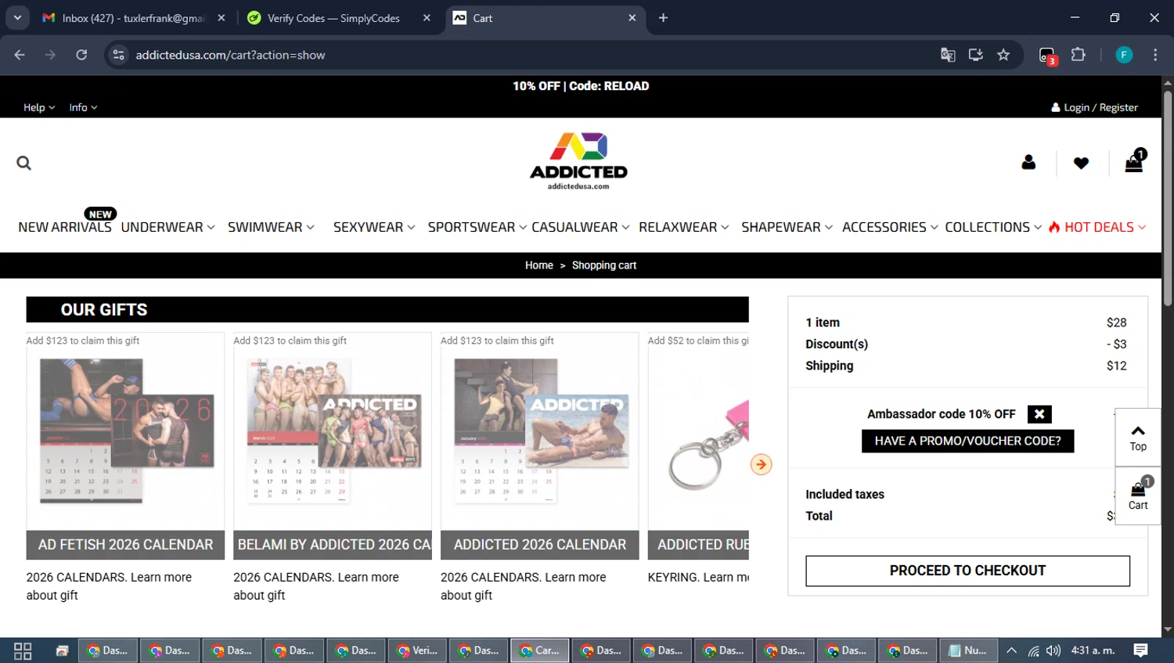Image resolution: width=1174 pixels, height=663 pixels.
Task: Open the ACCESSORIES menu
Action: pyautogui.click(x=890, y=227)
